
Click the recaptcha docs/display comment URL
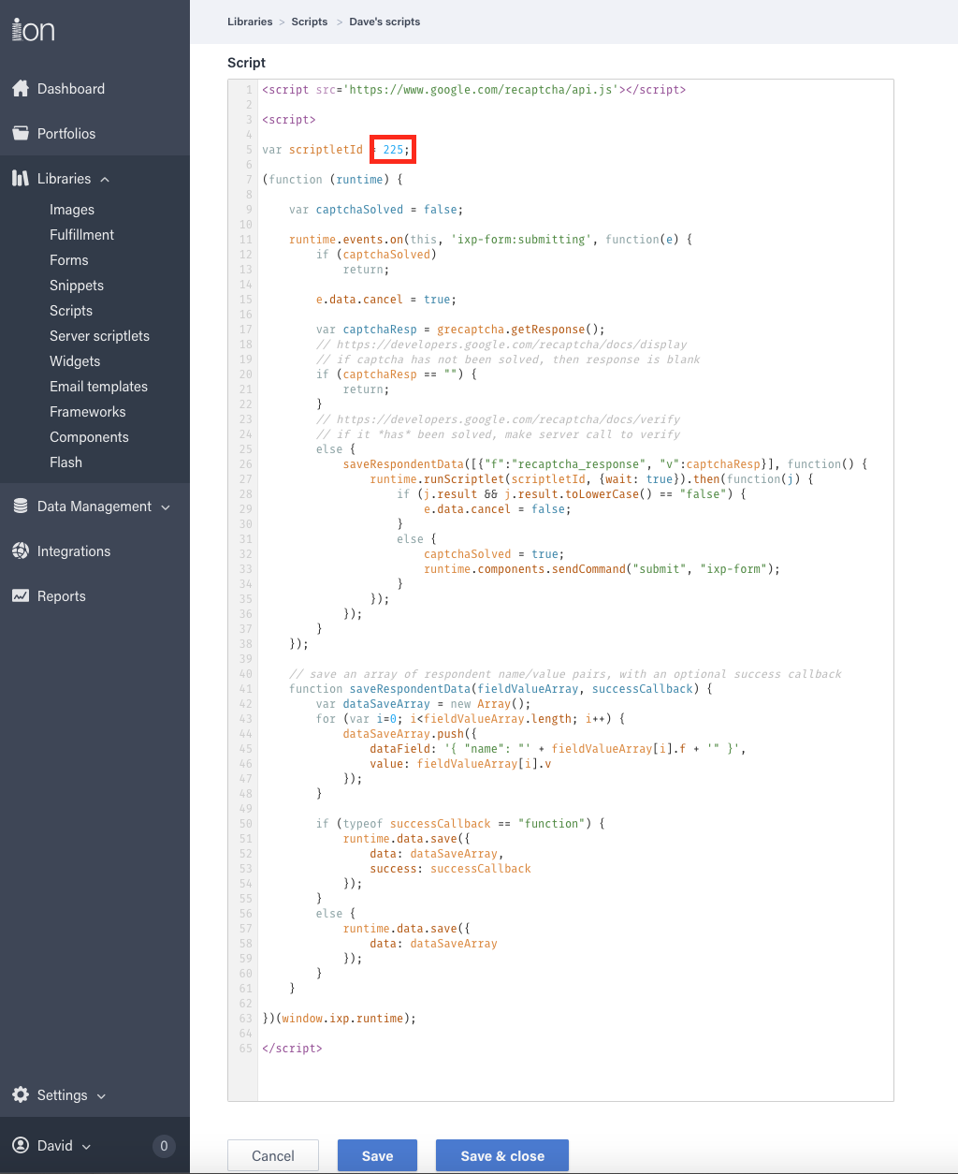pos(511,345)
